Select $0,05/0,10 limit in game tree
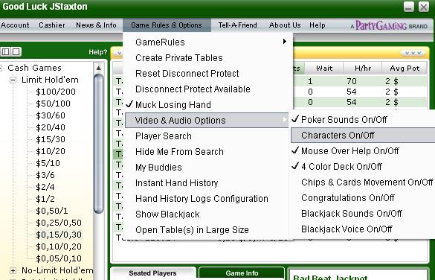This screenshot has height=280, width=435. click(x=59, y=258)
